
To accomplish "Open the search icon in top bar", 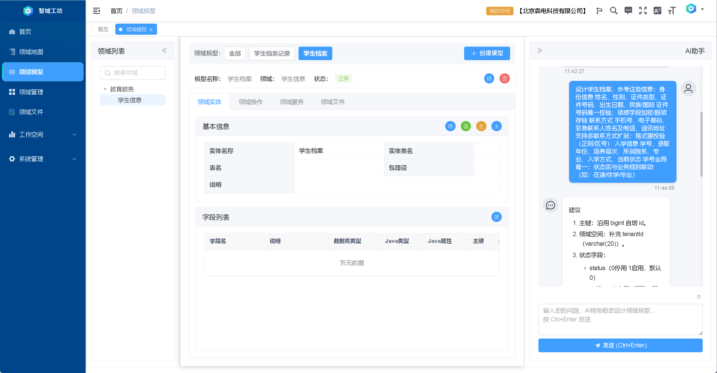I will coord(613,11).
